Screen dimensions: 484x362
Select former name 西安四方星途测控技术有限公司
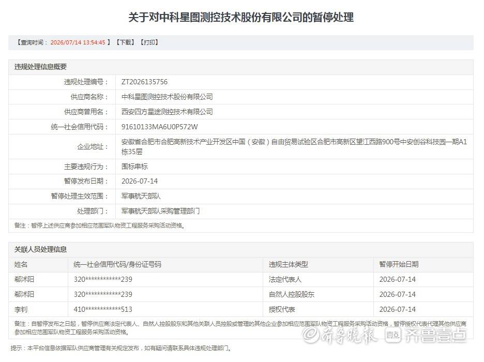[x=167, y=112]
